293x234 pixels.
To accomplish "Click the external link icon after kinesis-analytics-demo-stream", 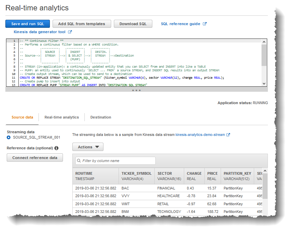I will click(229, 135).
